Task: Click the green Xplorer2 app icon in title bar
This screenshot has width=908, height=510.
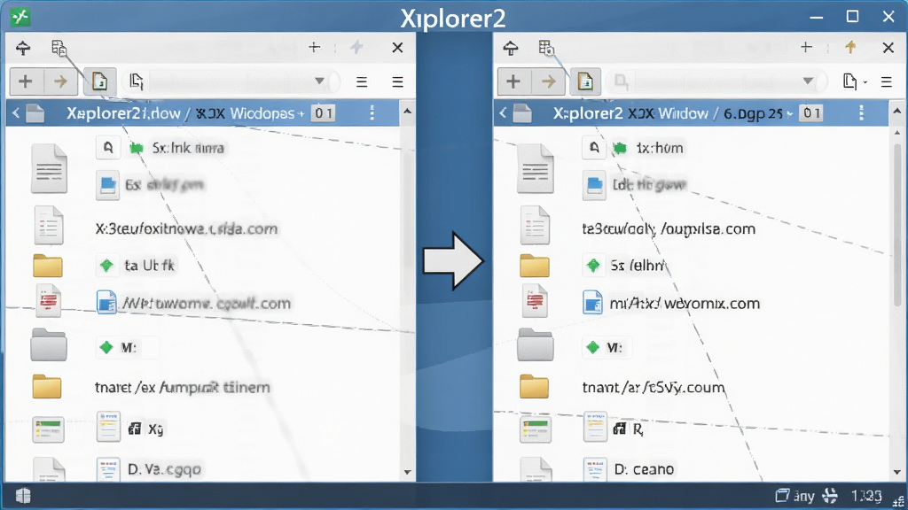Action: coord(20,18)
